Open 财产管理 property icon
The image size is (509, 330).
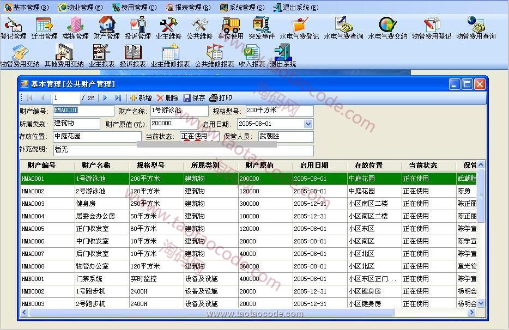point(106,26)
